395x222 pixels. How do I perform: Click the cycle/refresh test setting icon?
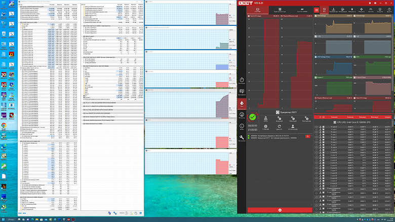coord(279,127)
